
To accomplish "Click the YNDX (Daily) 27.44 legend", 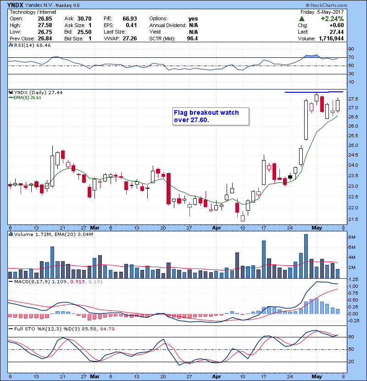I will pos(39,93).
